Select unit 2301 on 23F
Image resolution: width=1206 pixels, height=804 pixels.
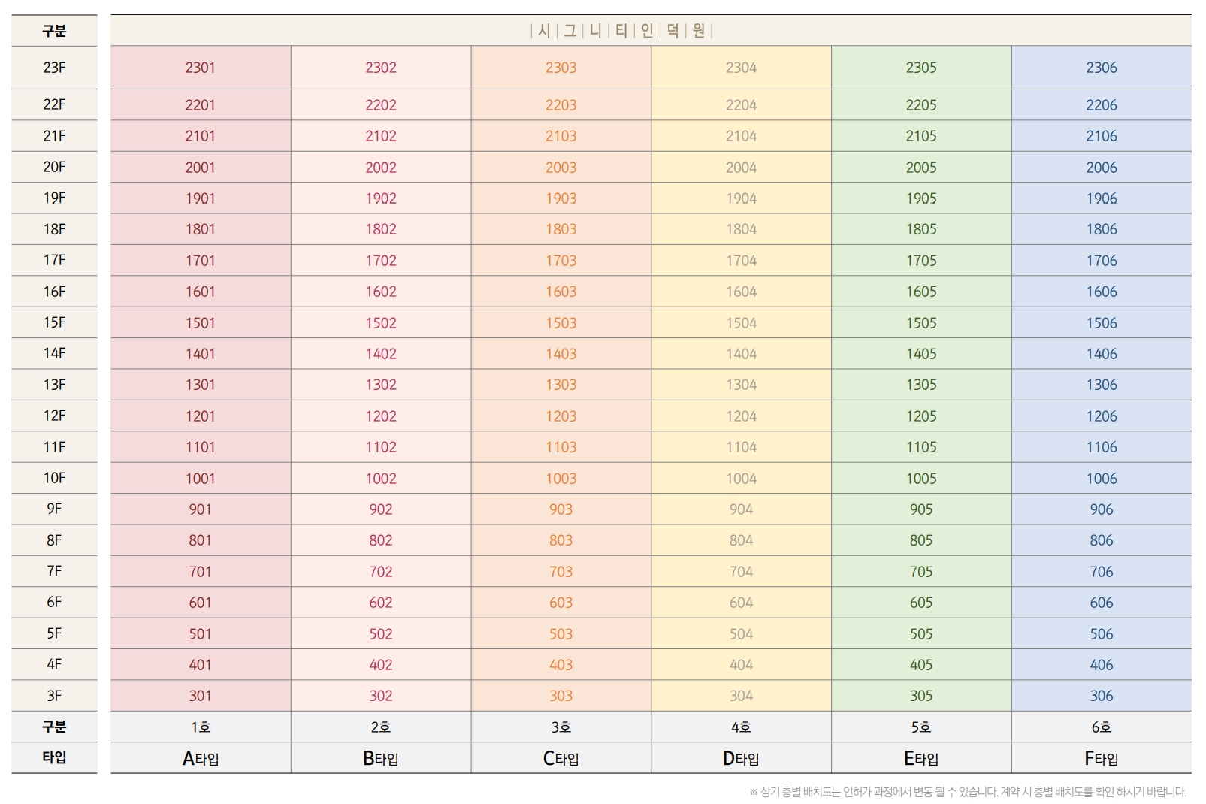[x=201, y=68]
